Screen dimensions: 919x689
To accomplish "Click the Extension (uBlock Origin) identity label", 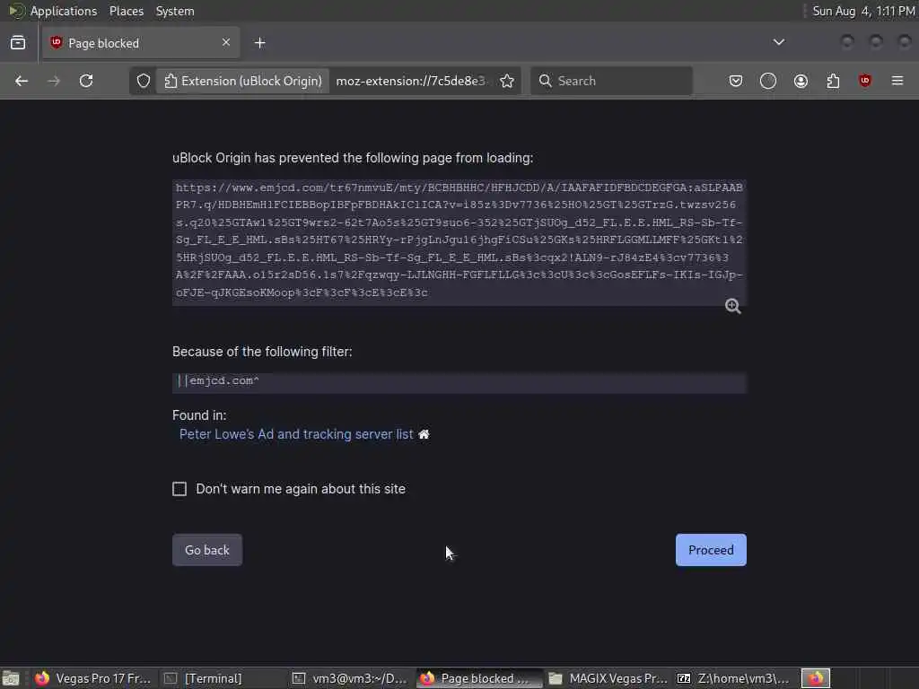I will (242, 81).
